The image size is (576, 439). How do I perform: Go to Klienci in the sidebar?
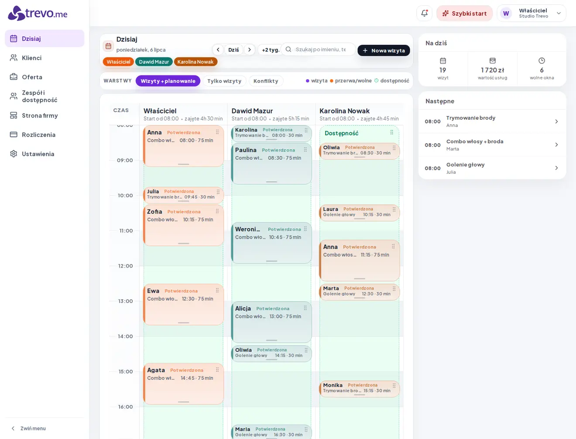pos(45,58)
